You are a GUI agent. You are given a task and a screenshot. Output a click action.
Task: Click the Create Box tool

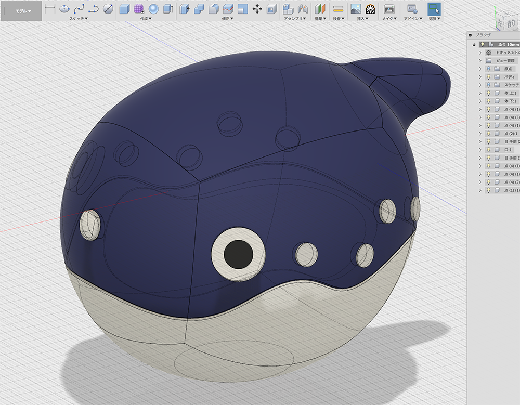click(124, 9)
